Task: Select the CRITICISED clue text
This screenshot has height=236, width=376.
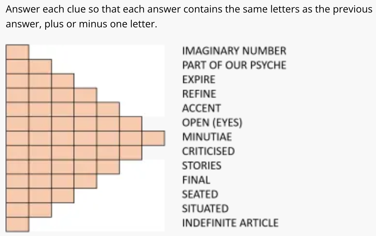Action: (208, 151)
